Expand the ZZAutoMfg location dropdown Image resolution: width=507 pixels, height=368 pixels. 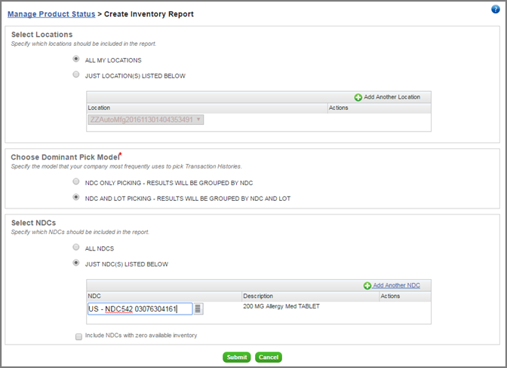[x=146, y=120]
